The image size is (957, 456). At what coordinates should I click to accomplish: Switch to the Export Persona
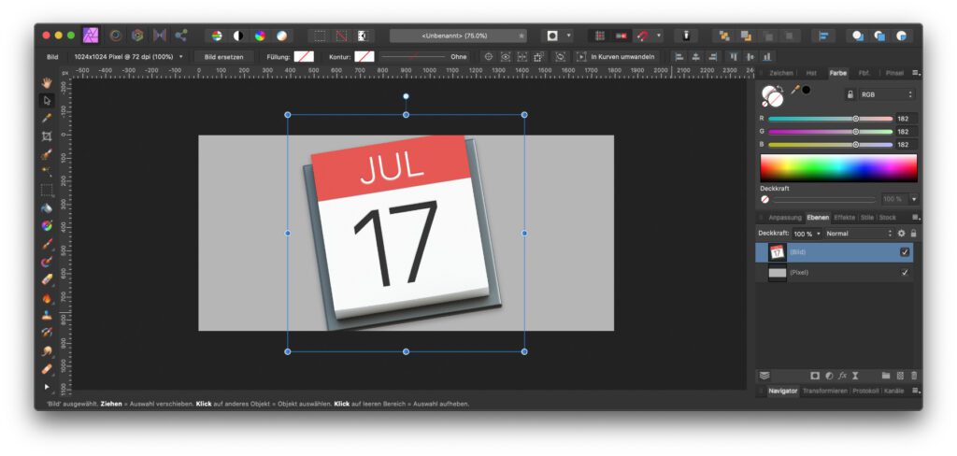coord(181,36)
